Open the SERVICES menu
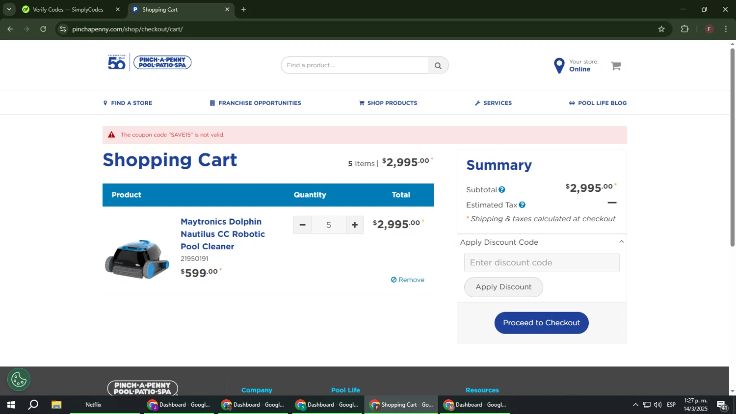The height and width of the screenshot is (414, 736). click(493, 103)
